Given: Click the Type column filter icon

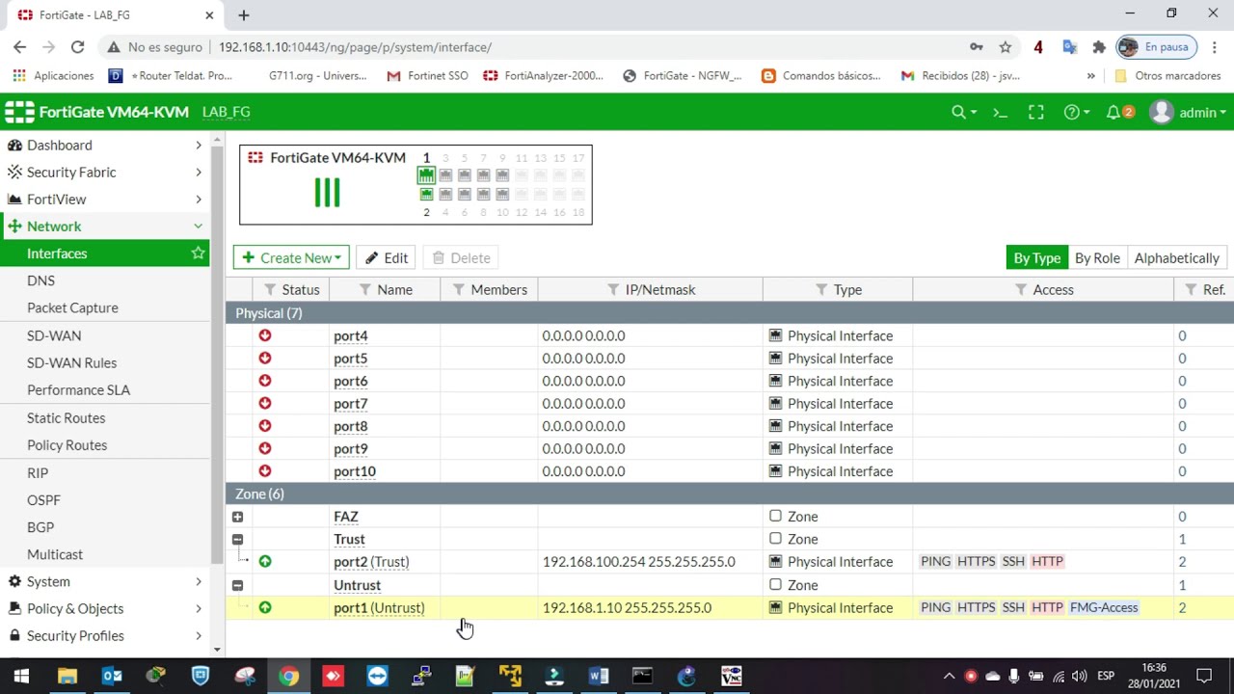Looking at the screenshot, I should tap(821, 289).
